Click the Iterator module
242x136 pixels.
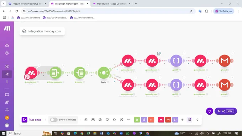[79, 73]
